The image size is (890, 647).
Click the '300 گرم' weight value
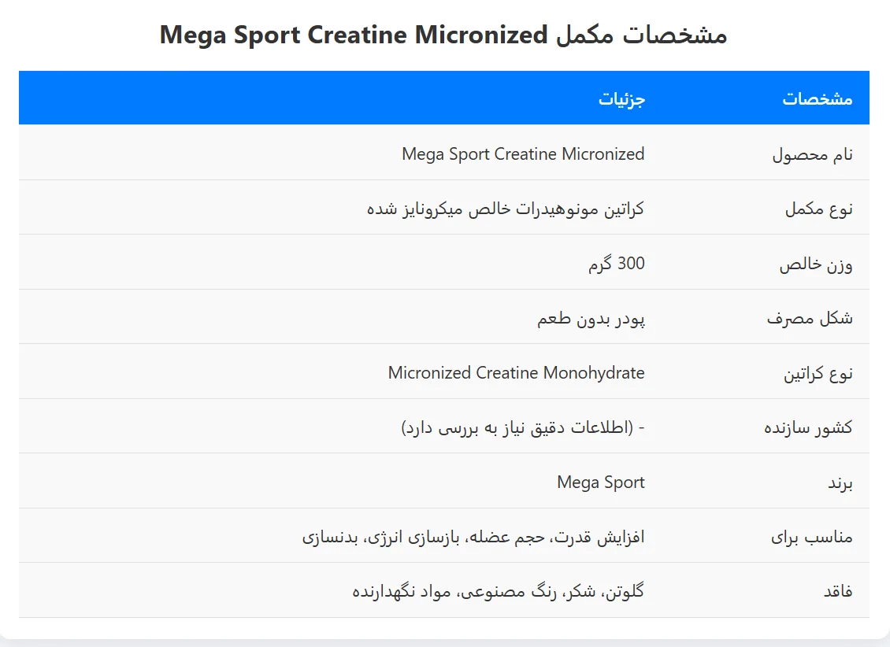click(617, 263)
